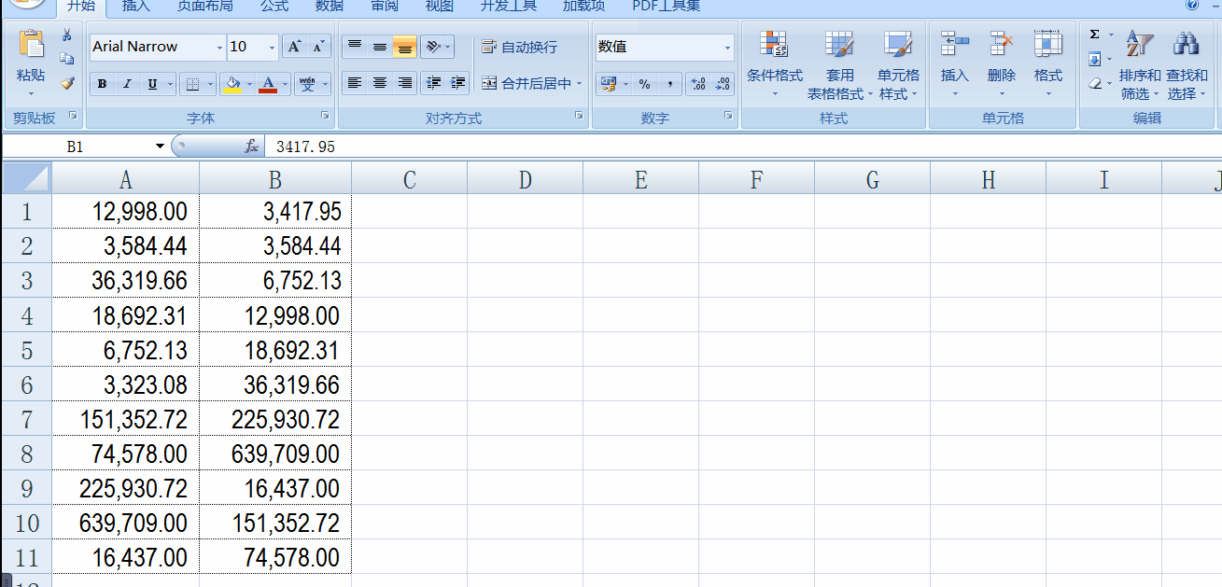This screenshot has height=587, width=1222.
Task: Click the red font color swatch
Action: [268, 91]
